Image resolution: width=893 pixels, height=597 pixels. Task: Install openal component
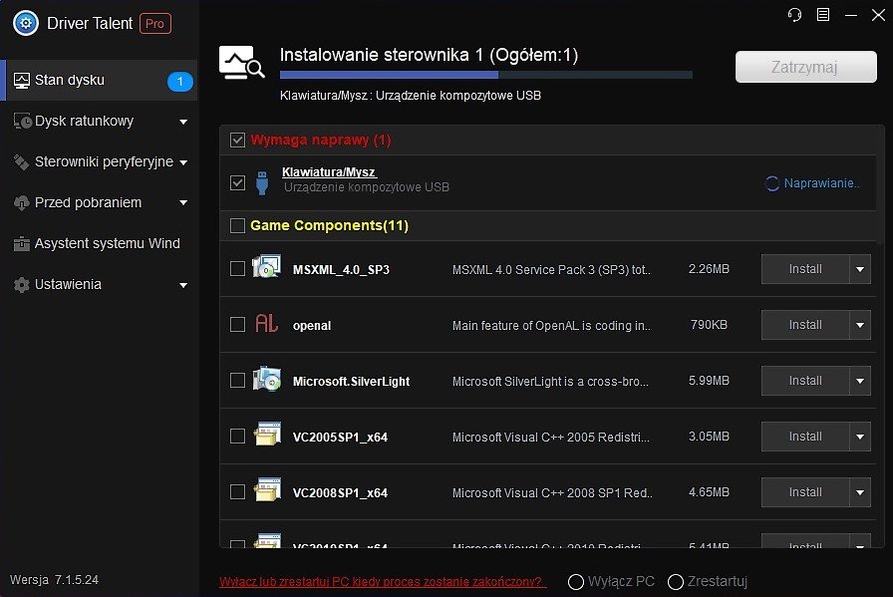(x=805, y=325)
